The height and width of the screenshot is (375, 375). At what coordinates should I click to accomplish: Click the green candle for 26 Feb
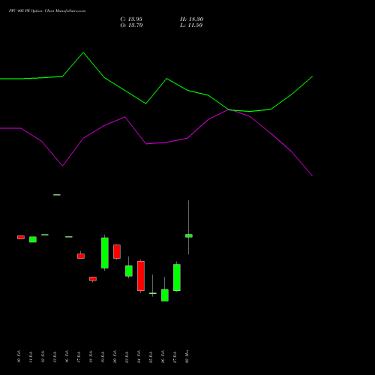pos(165,295)
